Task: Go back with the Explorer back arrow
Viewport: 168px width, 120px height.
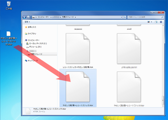Action: (25, 17)
